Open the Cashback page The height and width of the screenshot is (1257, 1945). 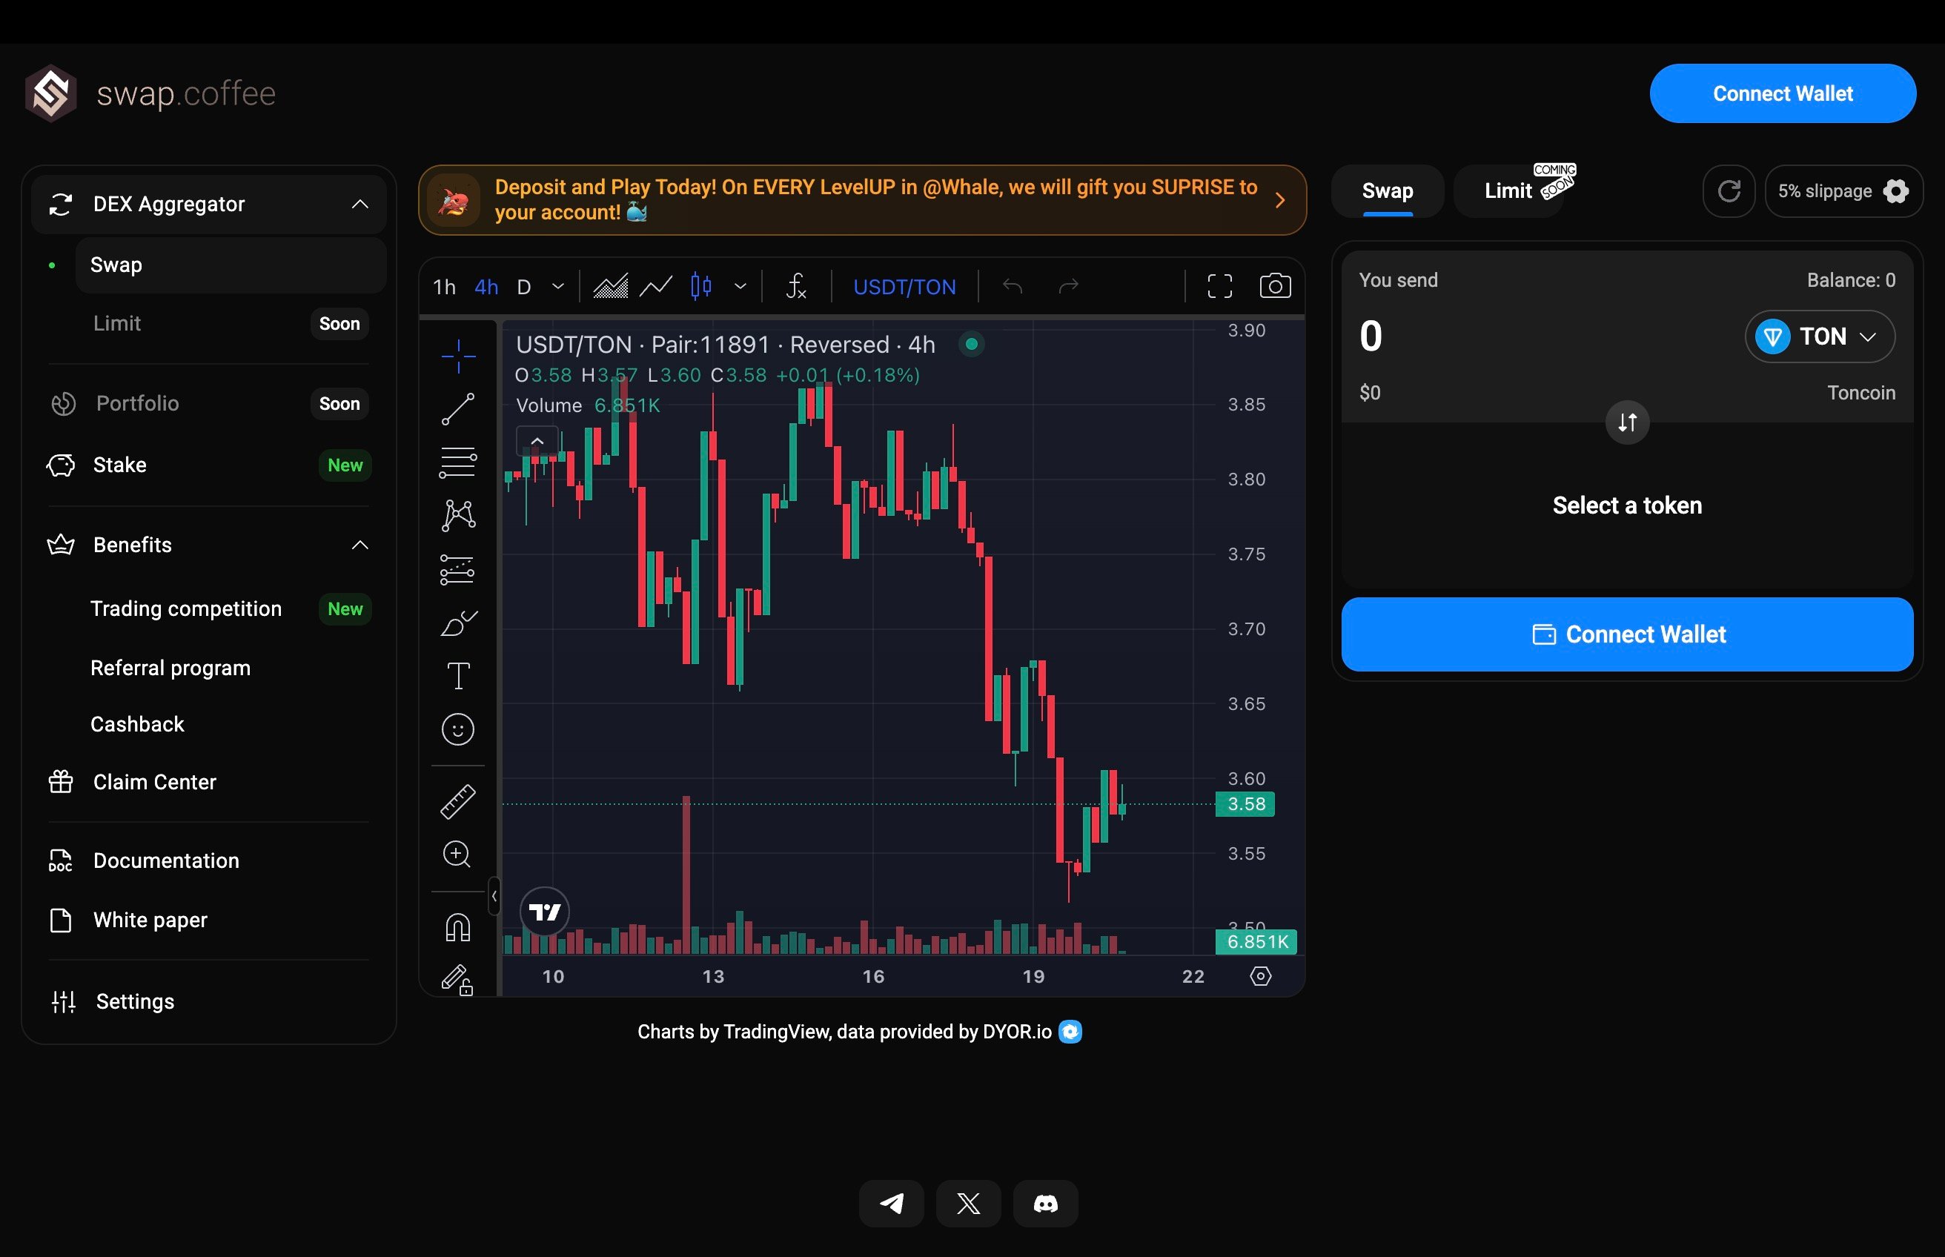pyautogui.click(x=137, y=724)
